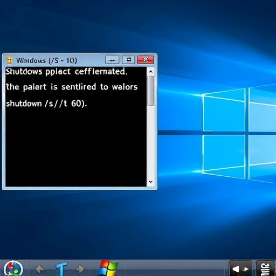Click the right-pointing arrow icon on taskbar

point(80,269)
